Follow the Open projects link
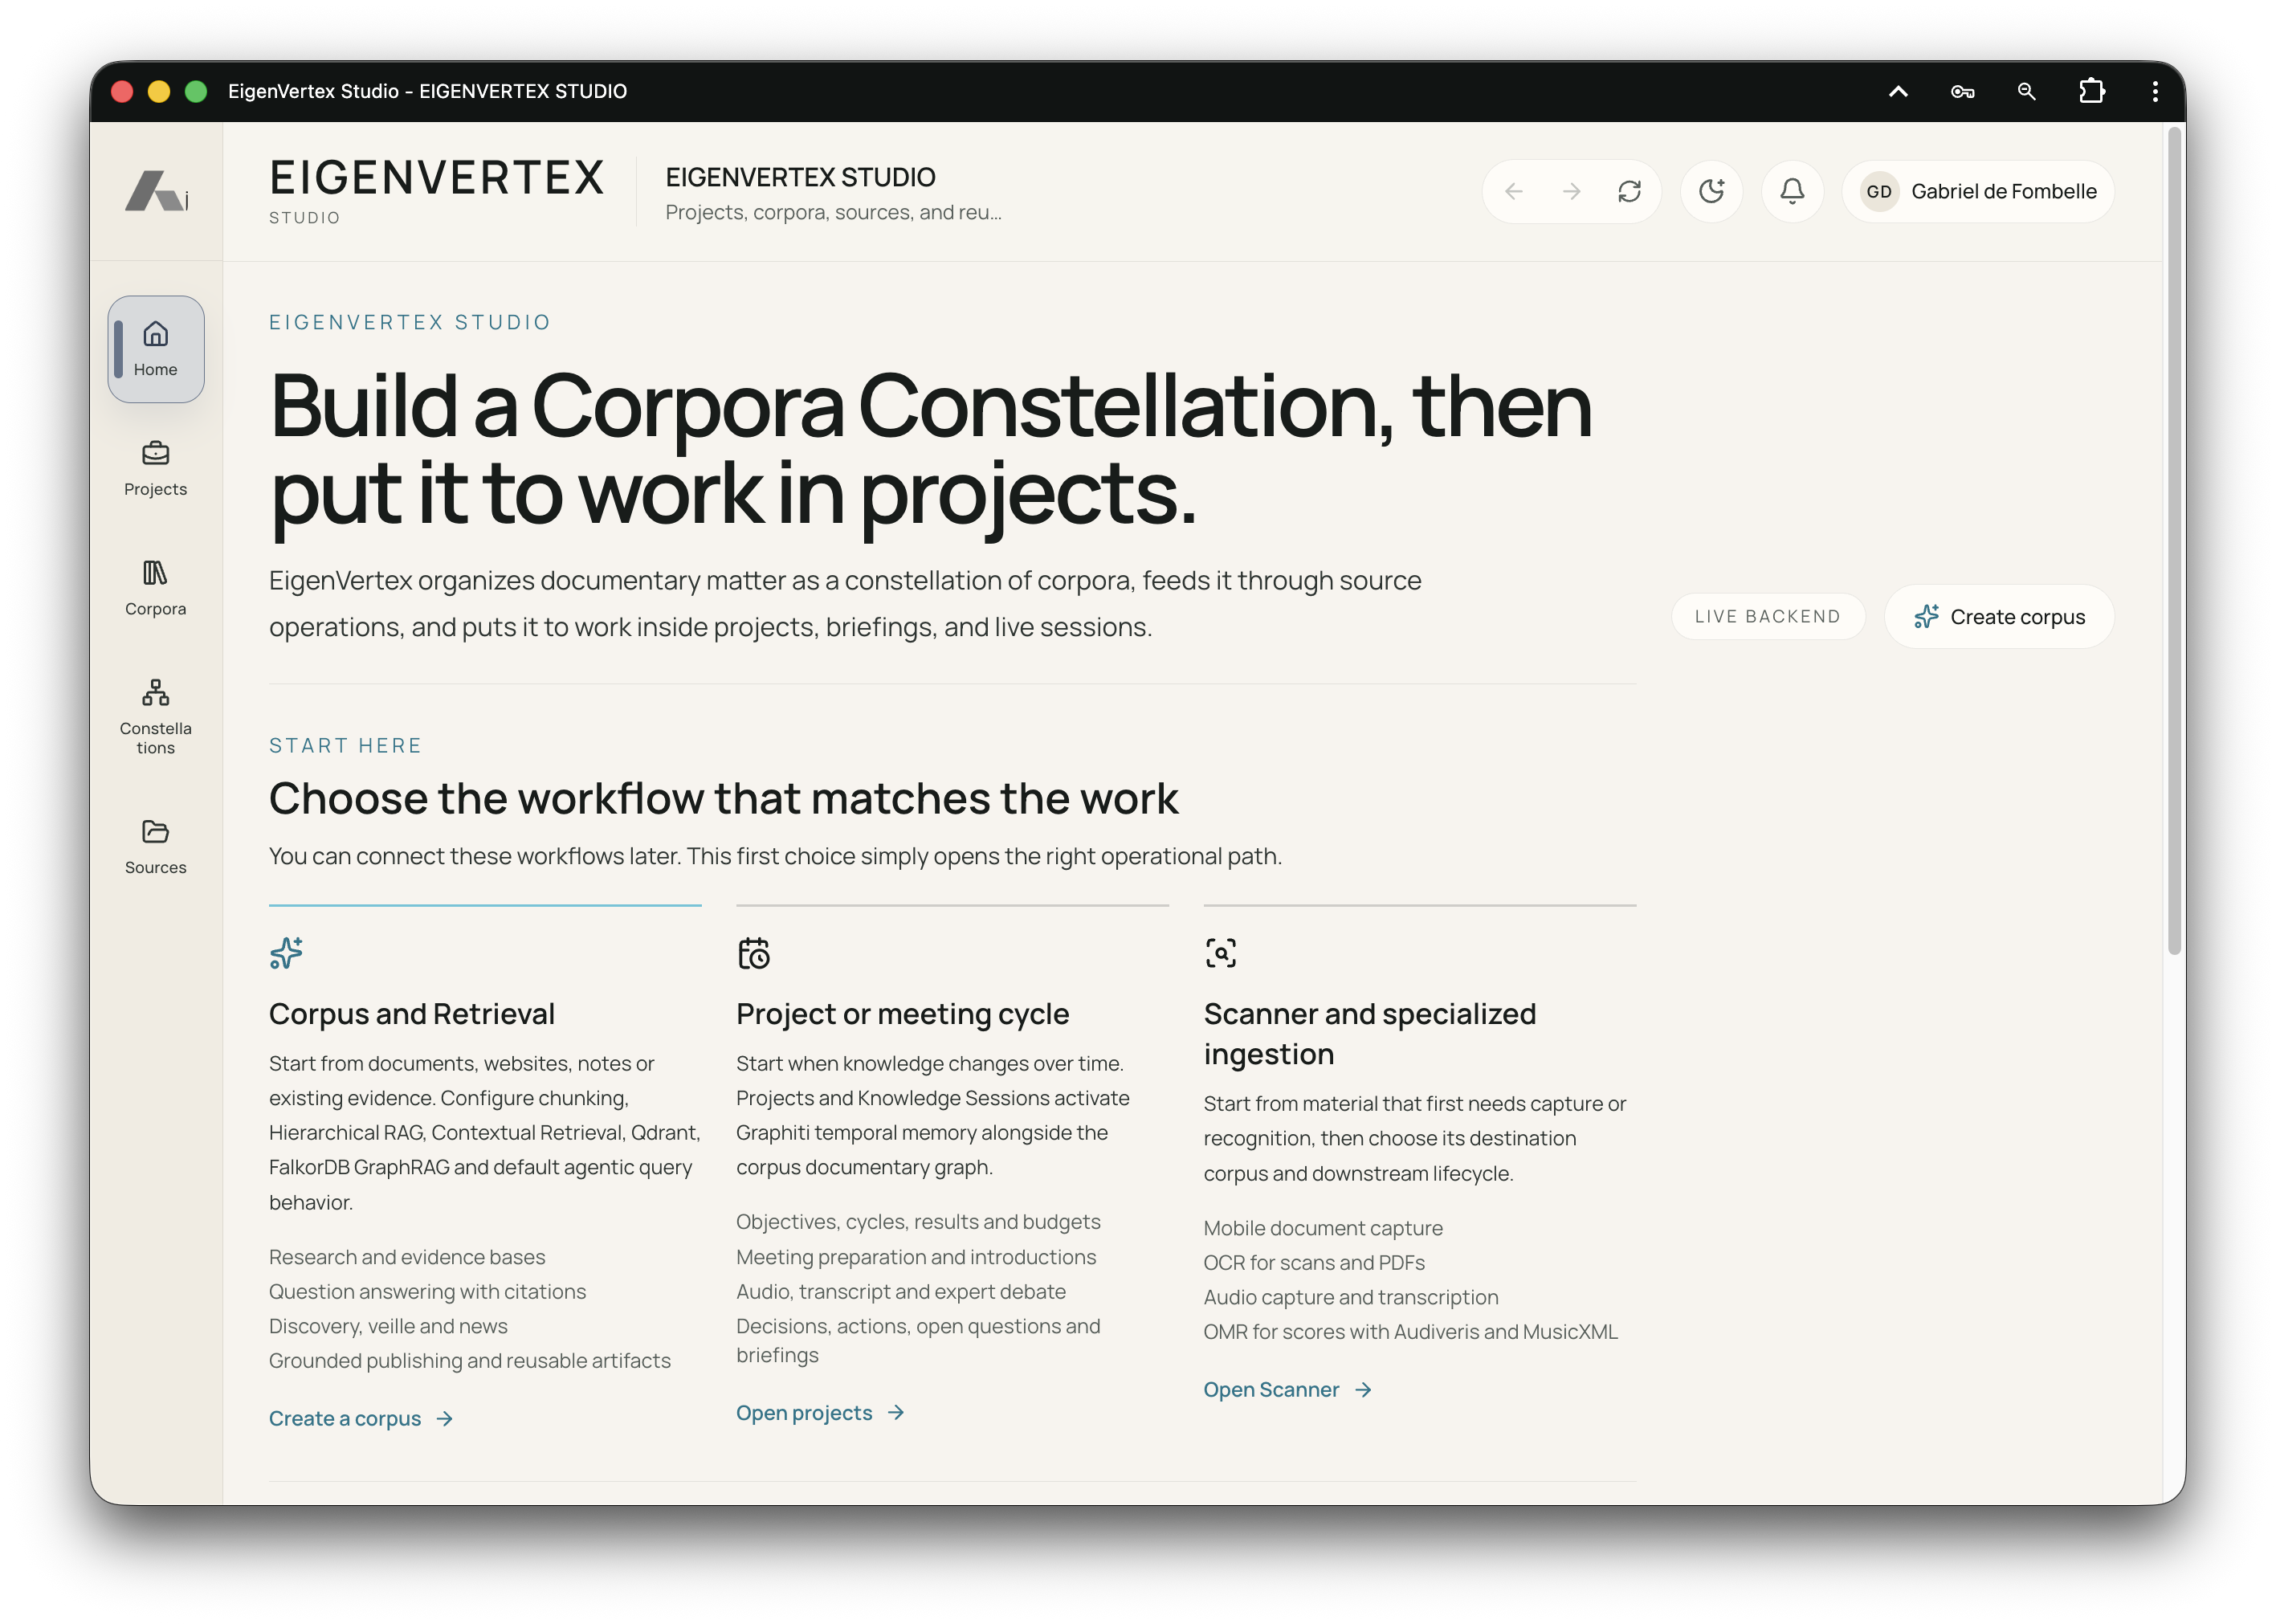 (821, 1413)
